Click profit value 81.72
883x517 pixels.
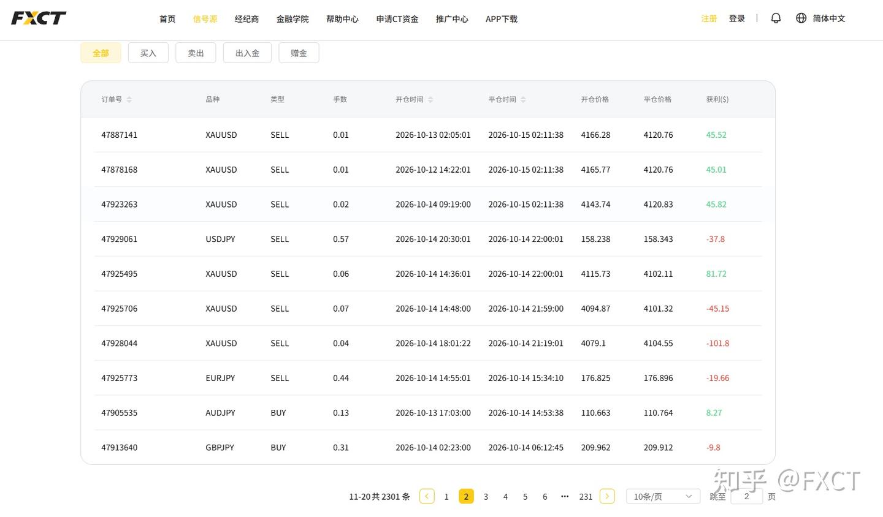[716, 274]
